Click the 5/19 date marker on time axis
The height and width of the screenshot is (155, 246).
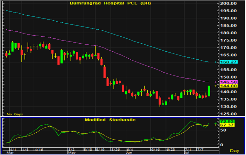pyautogui.click(x=100, y=149)
